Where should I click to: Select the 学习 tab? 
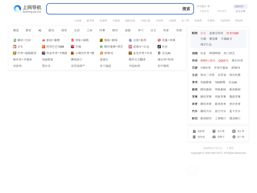[140, 30]
